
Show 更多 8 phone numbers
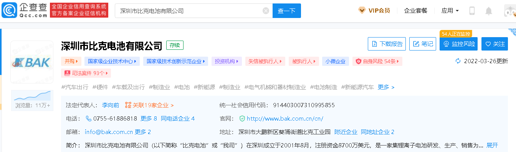[x=149, y=119]
